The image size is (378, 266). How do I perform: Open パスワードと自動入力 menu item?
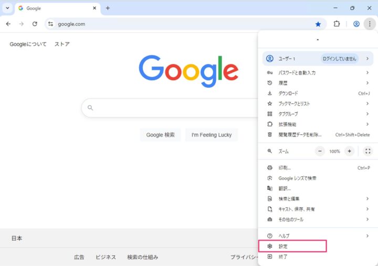click(x=318, y=72)
